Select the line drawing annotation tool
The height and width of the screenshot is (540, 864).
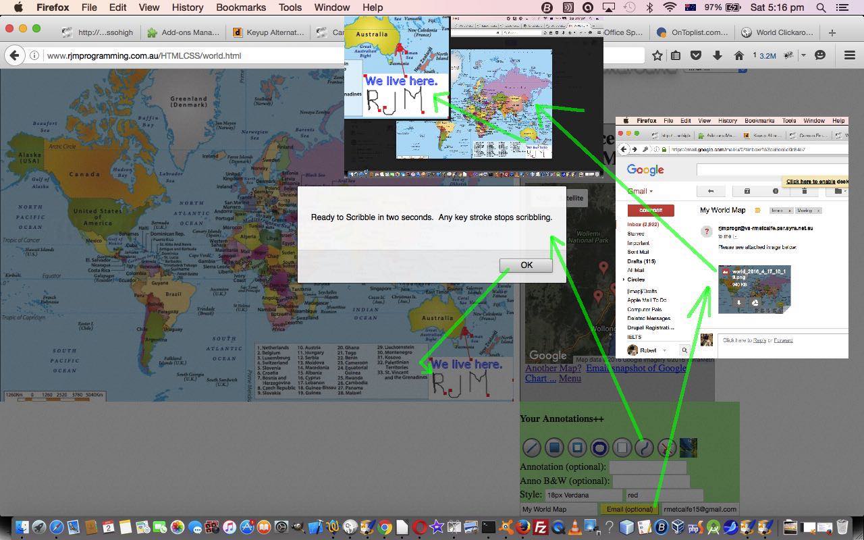[532, 448]
